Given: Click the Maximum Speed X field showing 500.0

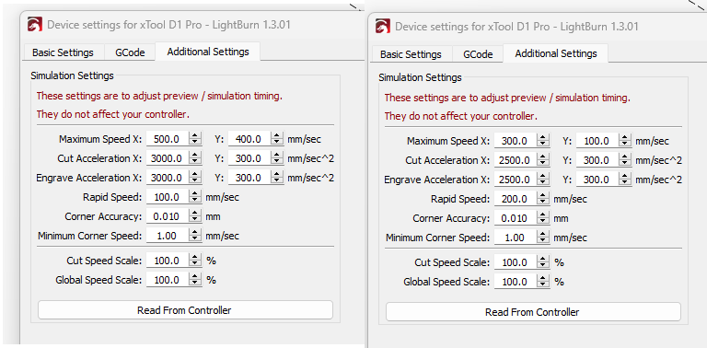Looking at the screenshot, I should pos(168,139).
